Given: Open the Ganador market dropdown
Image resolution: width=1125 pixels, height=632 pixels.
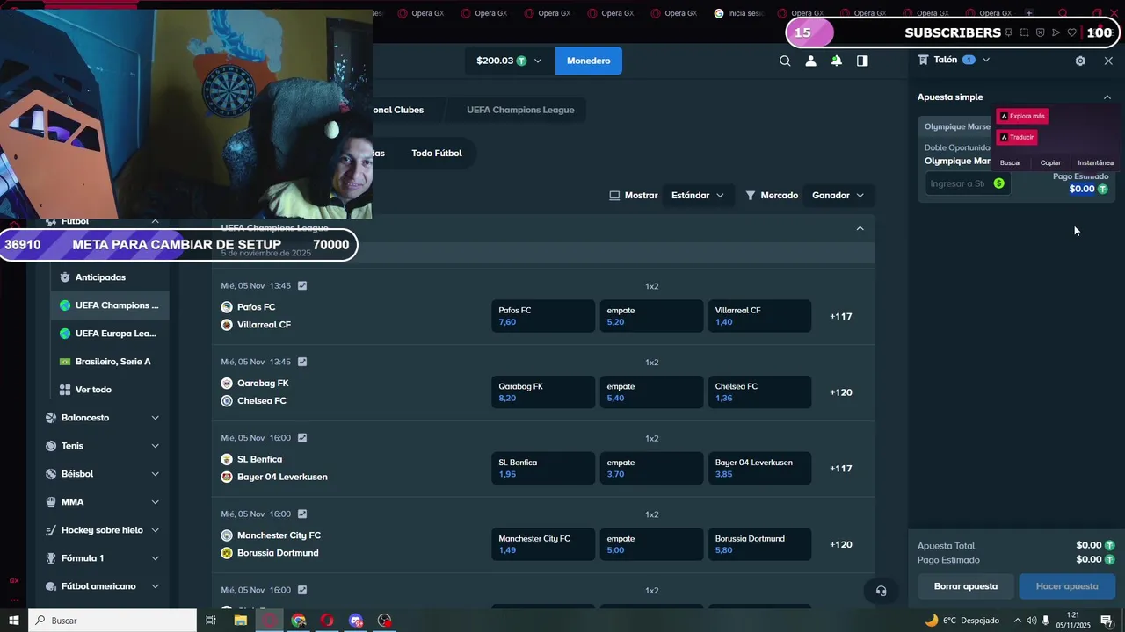Looking at the screenshot, I should point(838,196).
